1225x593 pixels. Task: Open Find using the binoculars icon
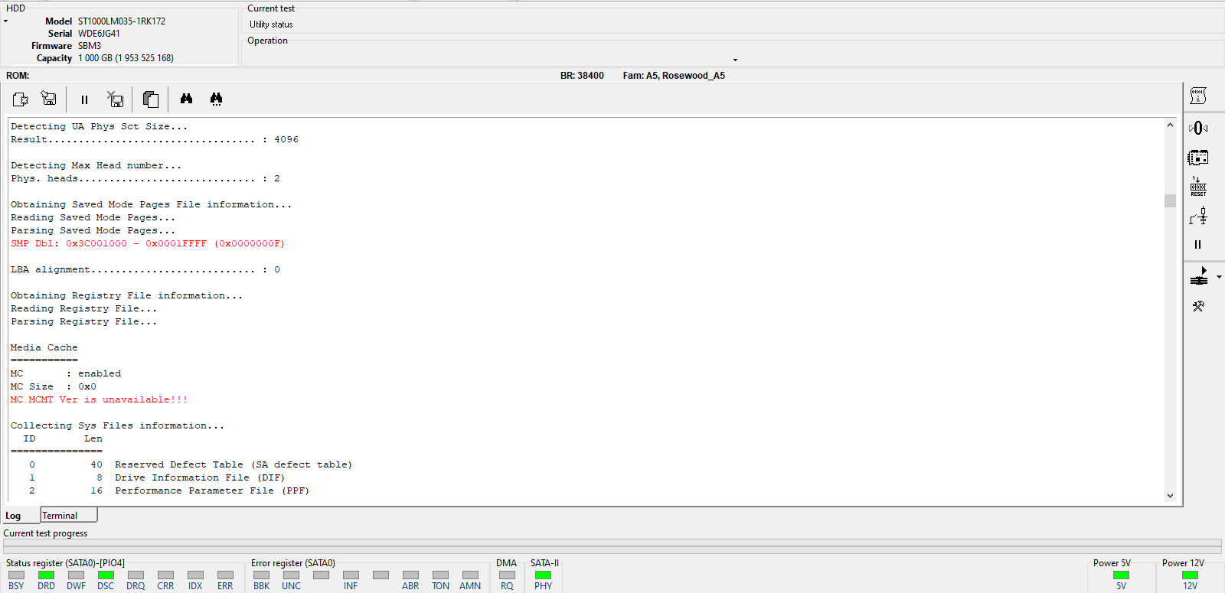[186, 99]
